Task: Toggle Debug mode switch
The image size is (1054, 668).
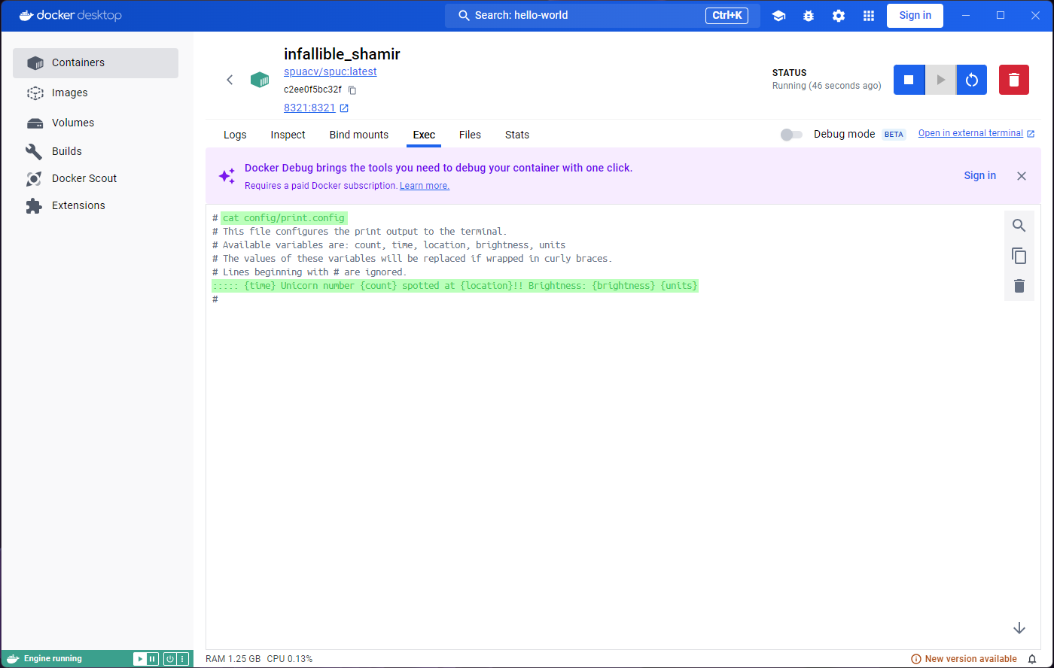Action: (791, 135)
